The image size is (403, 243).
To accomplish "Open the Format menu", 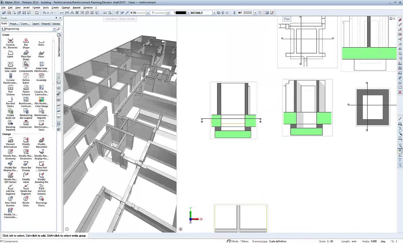I will click(x=36, y=7).
